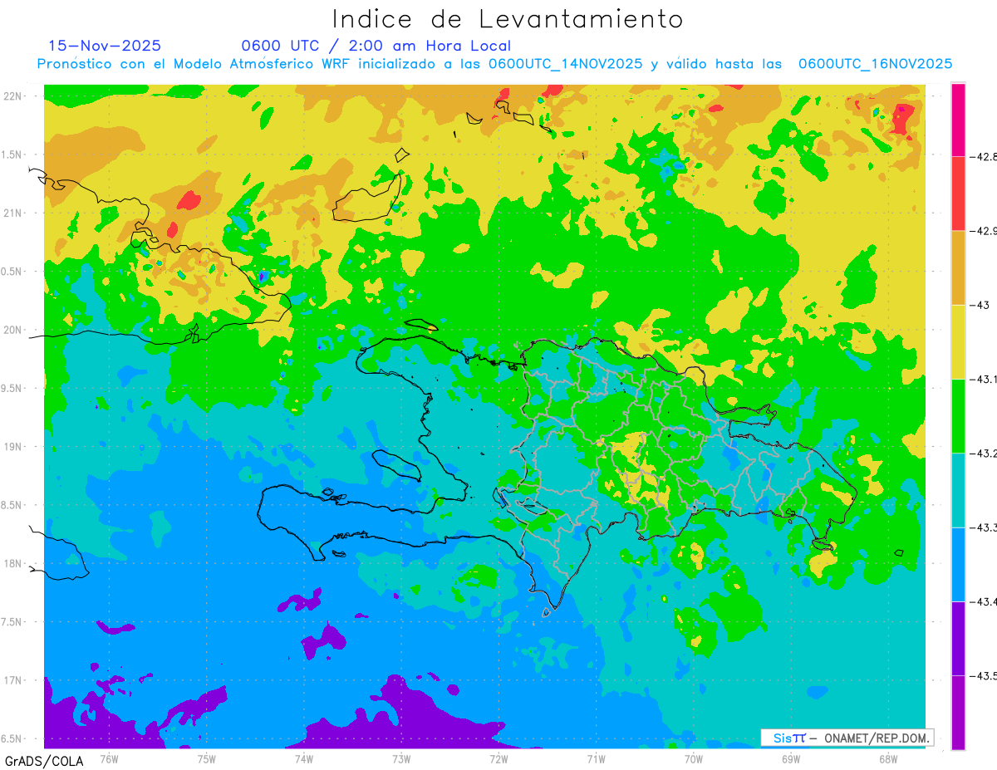Image resolution: width=997 pixels, height=770 pixels.
Task: Click the '0600UTC_14NOV2025' initialization timestamp
Action: click(565, 64)
